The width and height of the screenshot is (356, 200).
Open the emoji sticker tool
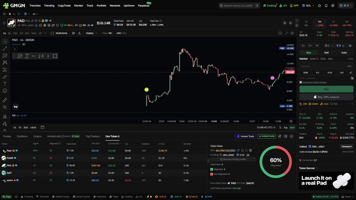click(x=5, y=91)
